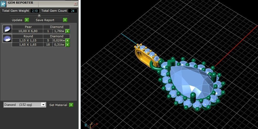Click the Diamond cell in the Round row

[56, 36]
